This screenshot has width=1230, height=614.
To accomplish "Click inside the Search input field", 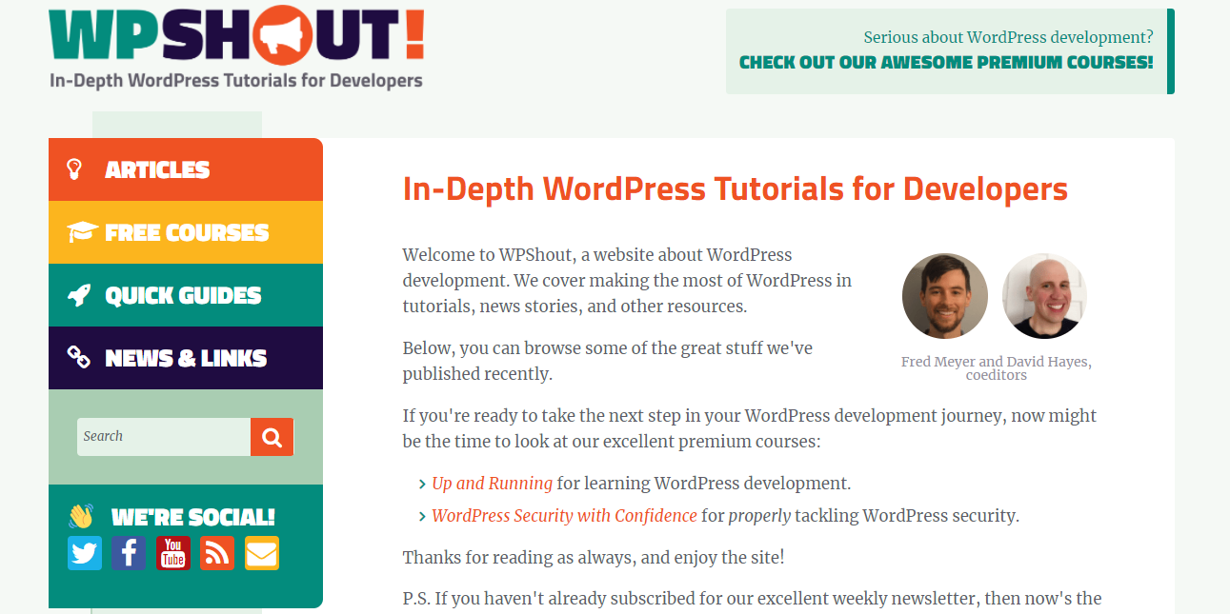I will pyautogui.click(x=162, y=436).
